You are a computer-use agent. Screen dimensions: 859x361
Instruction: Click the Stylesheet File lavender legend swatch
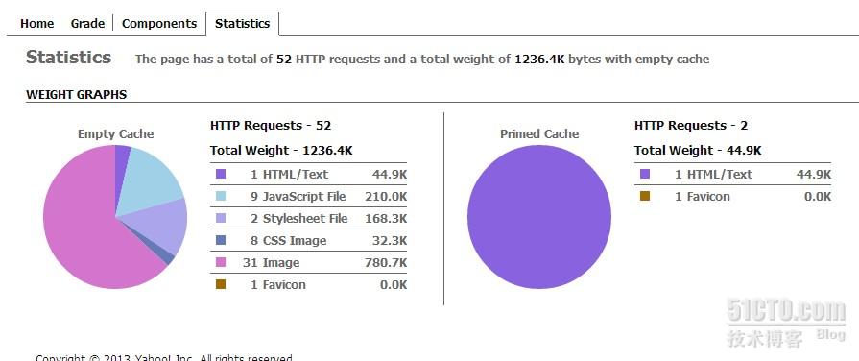(221, 218)
